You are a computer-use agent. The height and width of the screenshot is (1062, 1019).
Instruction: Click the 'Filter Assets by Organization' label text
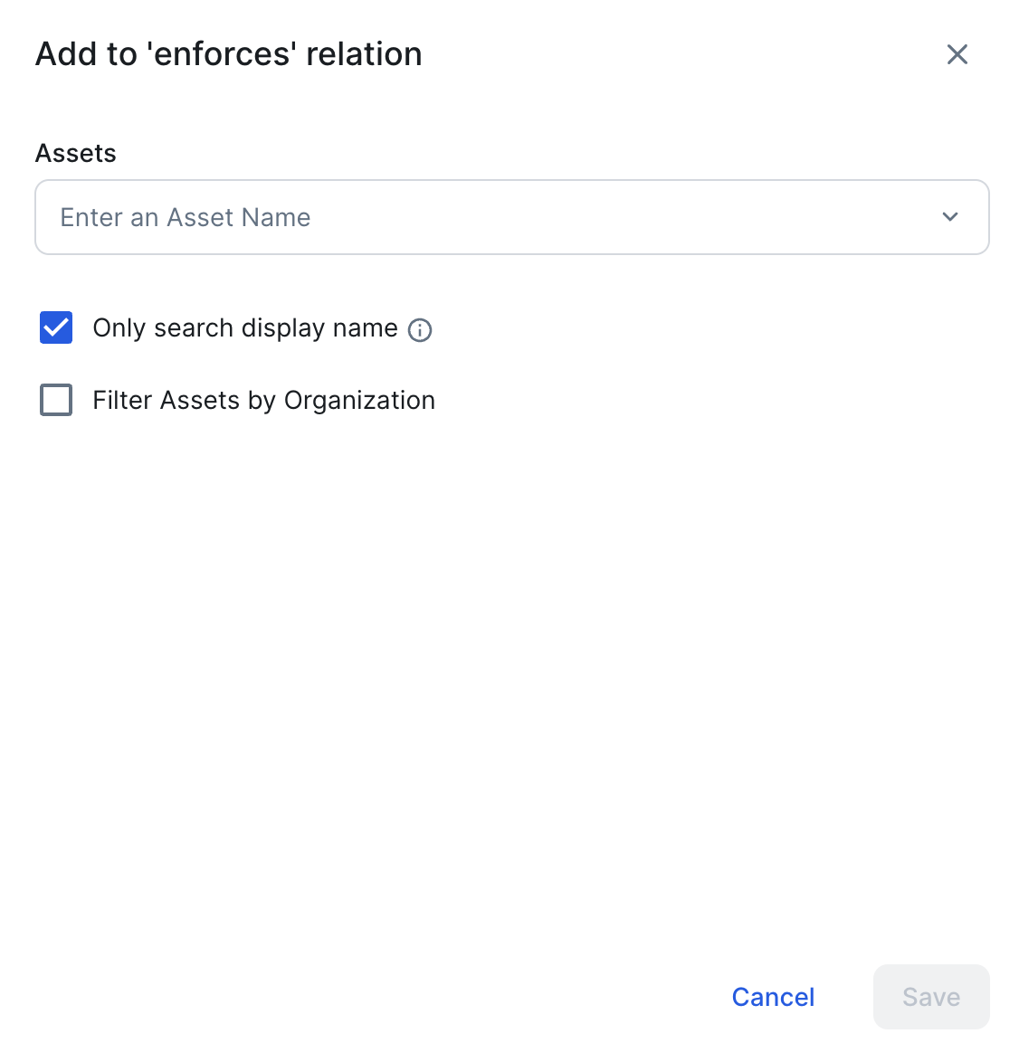(263, 400)
